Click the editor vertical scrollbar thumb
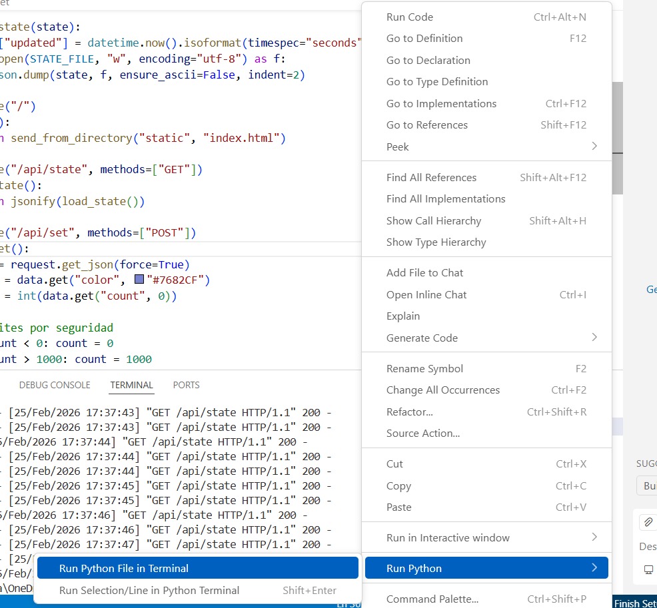This screenshot has width=657, height=608. 618,138
